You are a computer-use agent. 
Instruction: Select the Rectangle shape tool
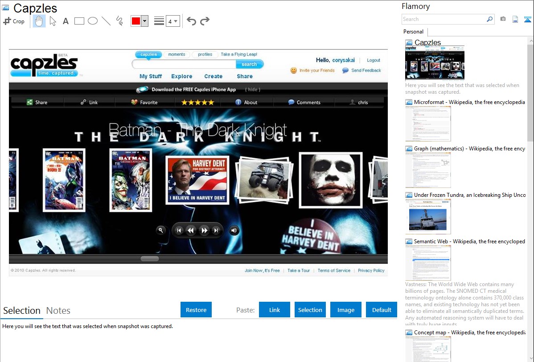point(79,21)
